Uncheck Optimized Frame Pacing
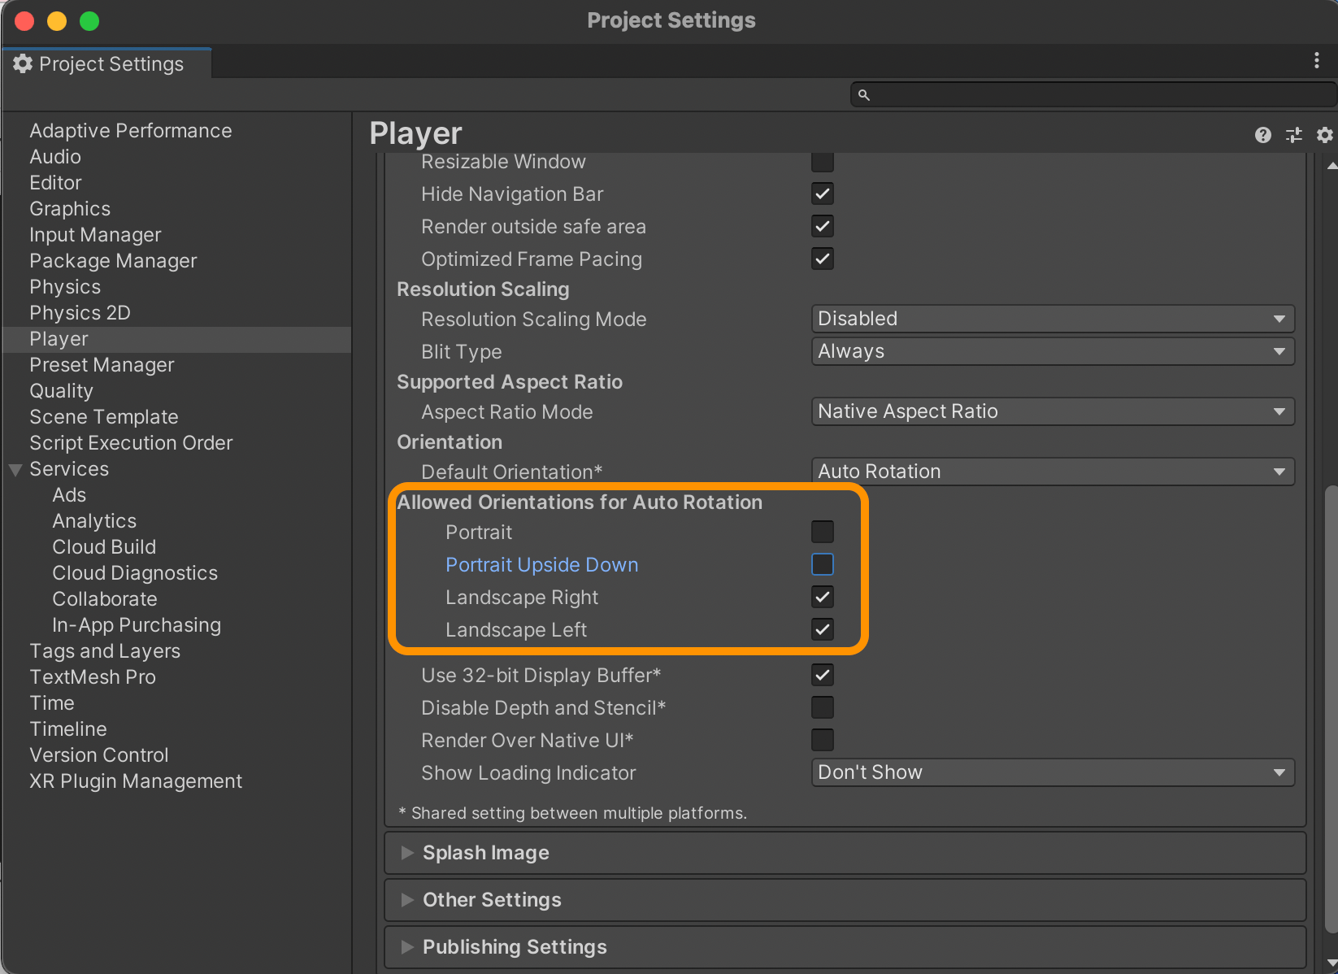The height and width of the screenshot is (974, 1338). click(822, 259)
